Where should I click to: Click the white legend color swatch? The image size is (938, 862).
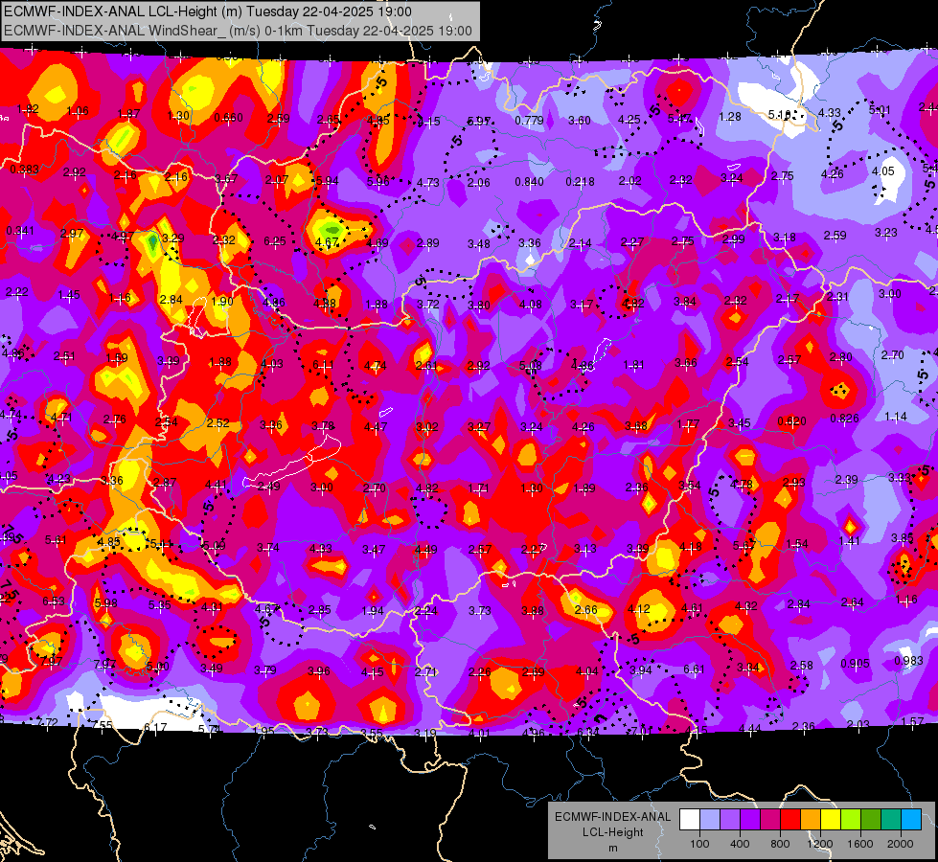[690, 820]
